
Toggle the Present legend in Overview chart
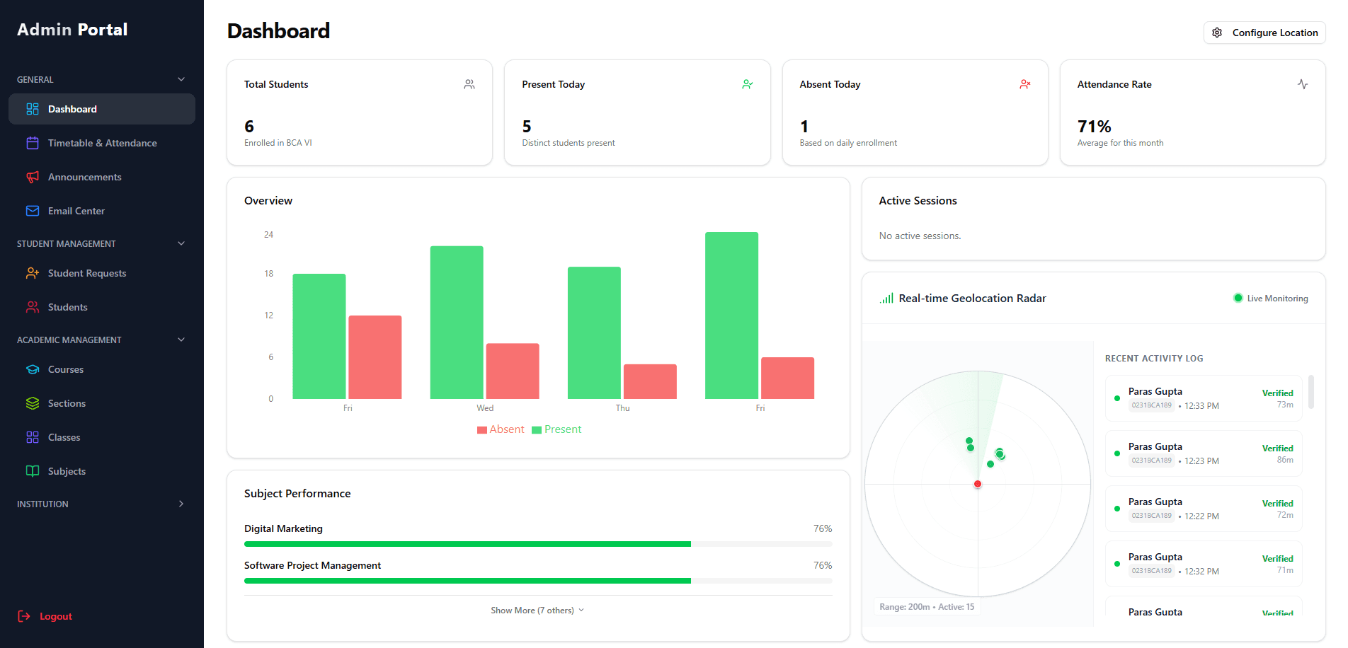(556, 429)
